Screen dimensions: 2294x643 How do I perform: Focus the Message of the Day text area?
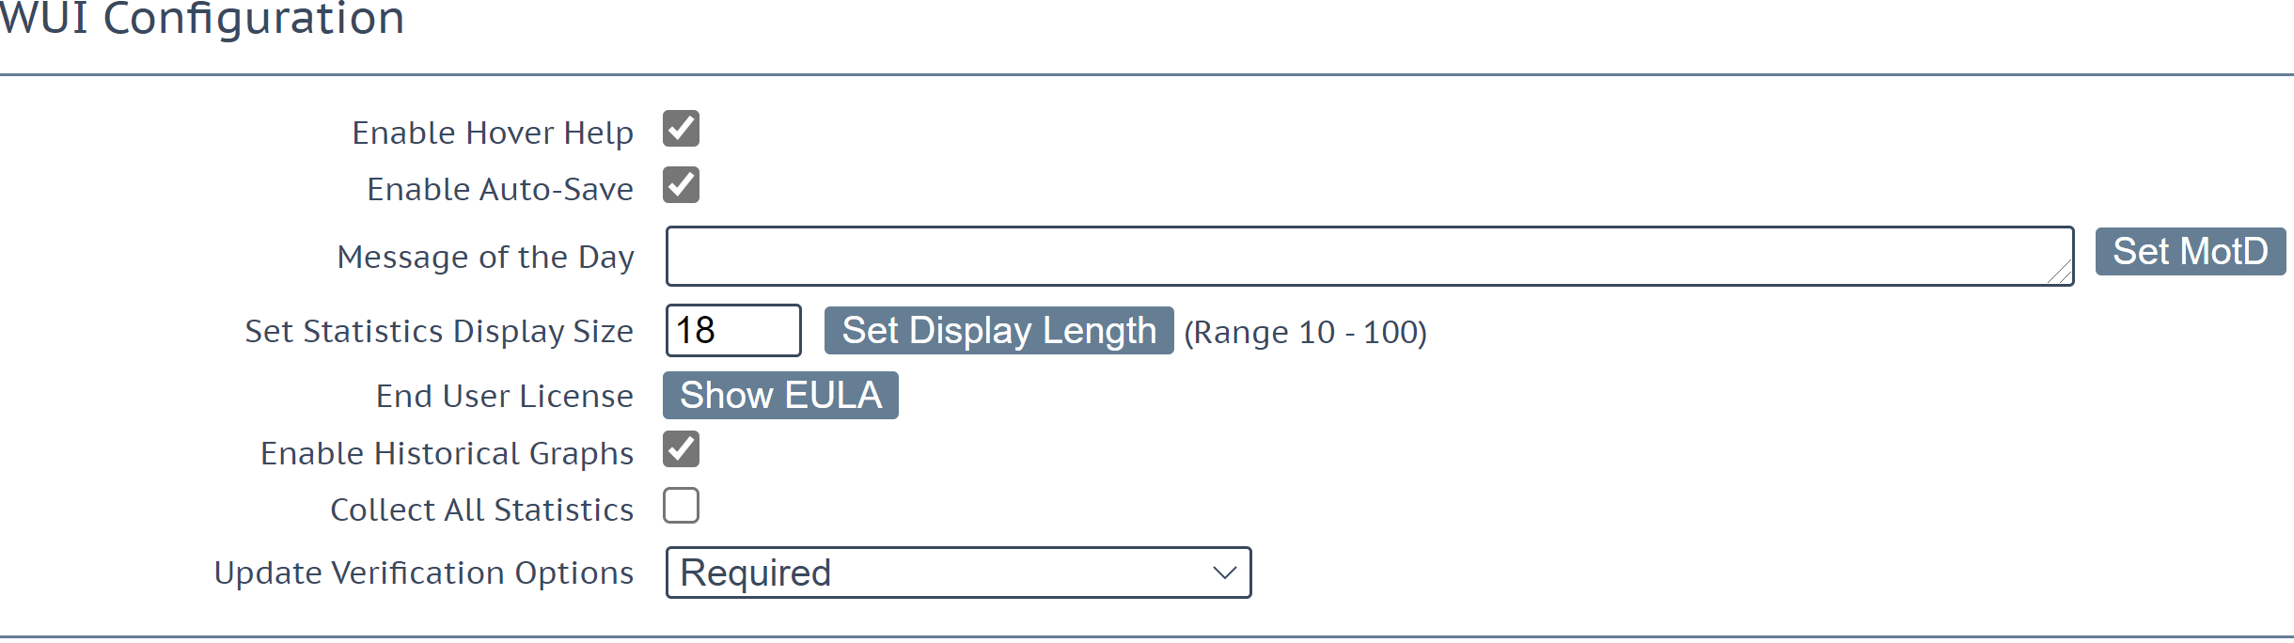tap(1370, 256)
